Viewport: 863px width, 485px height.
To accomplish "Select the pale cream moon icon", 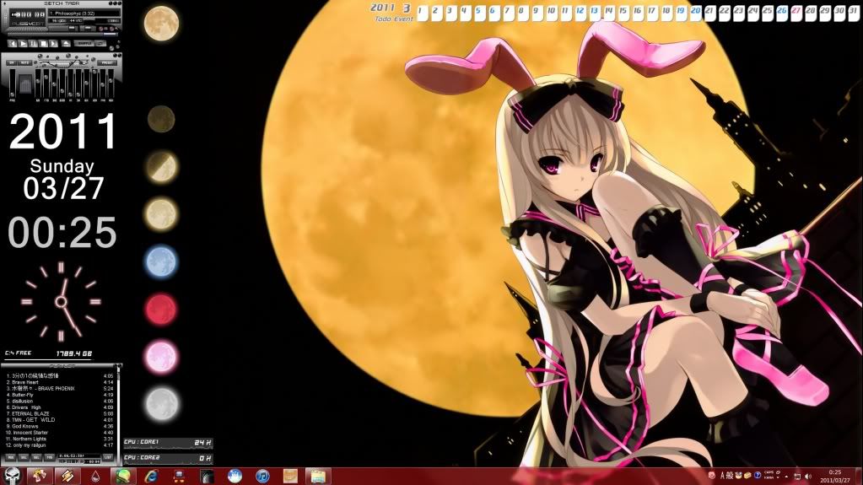I will pyautogui.click(x=161, y=214).
